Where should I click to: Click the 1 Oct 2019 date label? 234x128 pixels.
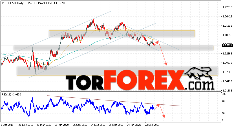click(7, 125)
